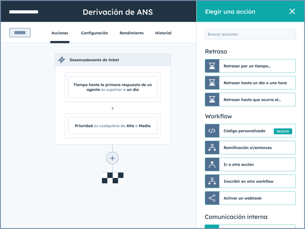Select the hourglass icon for Retrasar hasta un día o una hora
305x229 pixels.
tap(212, 83)
